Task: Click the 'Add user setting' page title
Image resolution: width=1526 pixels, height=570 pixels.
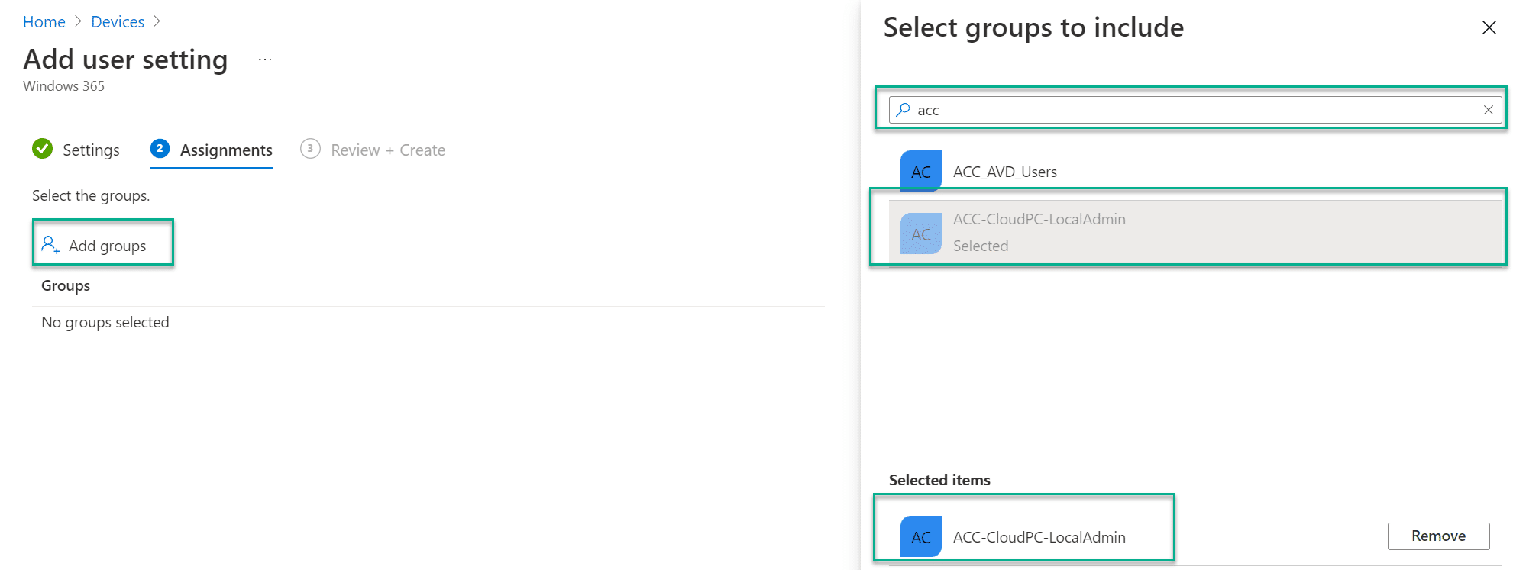Action: (125, 60)
